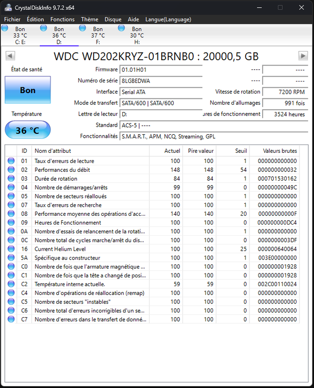Click status orb for attribute C7 row
314x388 pixels.
coord(11,319)
